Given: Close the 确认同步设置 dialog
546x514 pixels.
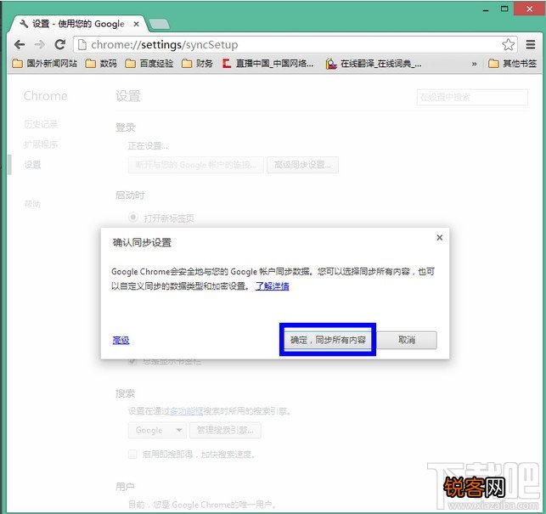Looking at the screenshot, I should 440,238.
